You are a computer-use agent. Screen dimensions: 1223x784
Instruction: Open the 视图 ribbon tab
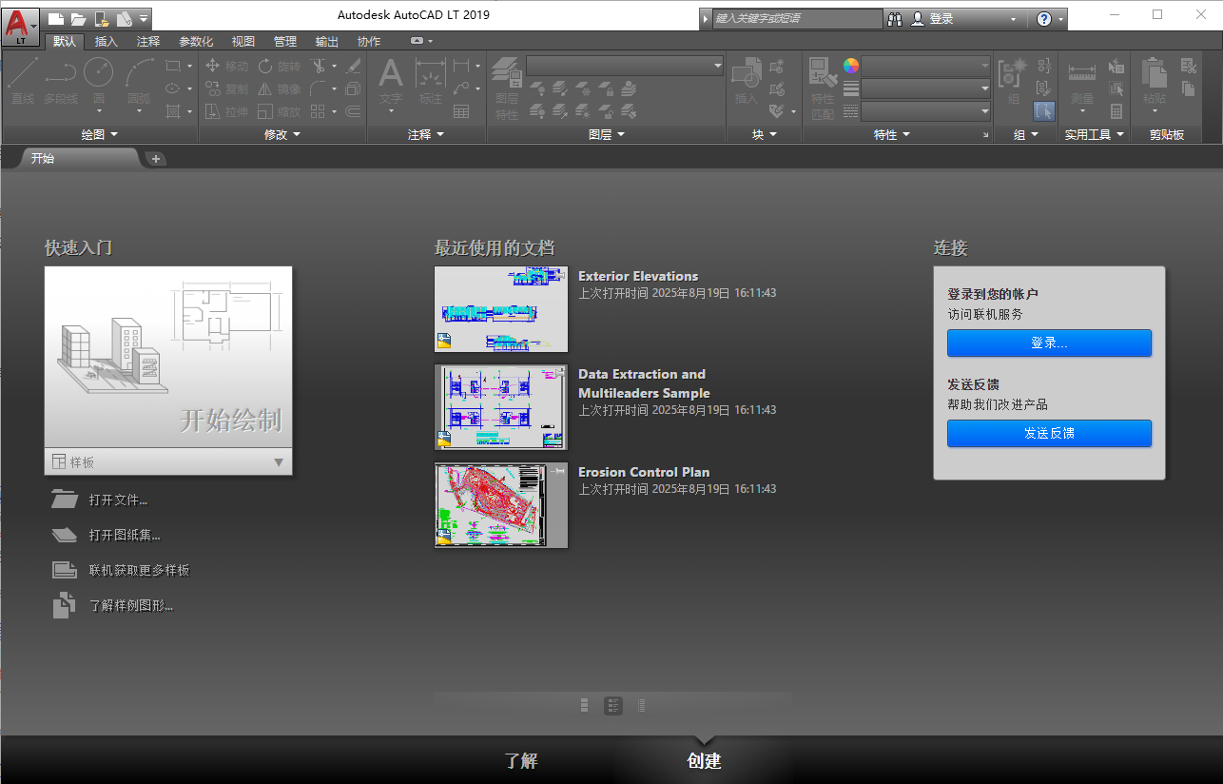243,41
